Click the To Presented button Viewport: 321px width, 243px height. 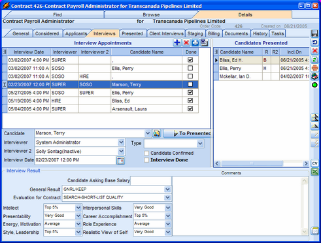click(x=187, y=133)
